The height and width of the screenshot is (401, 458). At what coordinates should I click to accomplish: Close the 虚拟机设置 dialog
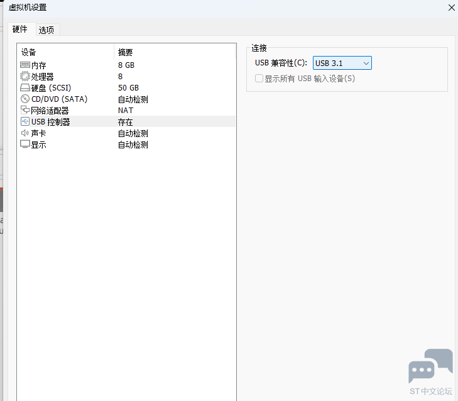tap(451, 8)
